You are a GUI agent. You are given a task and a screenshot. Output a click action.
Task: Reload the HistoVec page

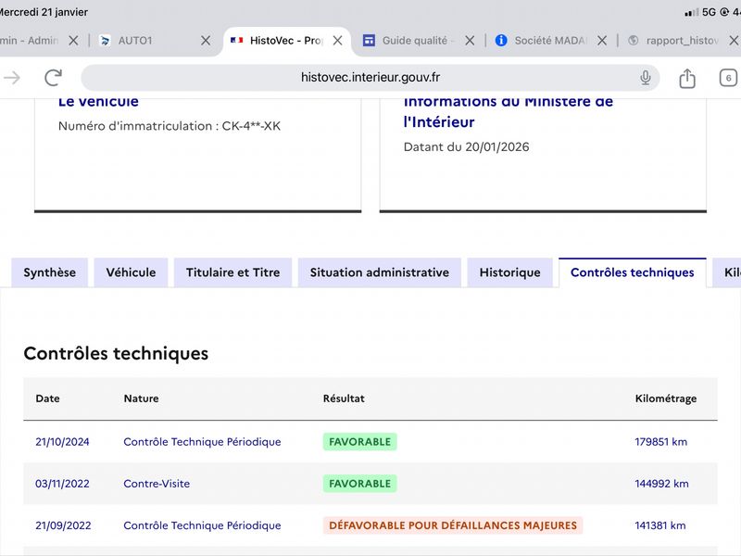click(x=53, y=78)
